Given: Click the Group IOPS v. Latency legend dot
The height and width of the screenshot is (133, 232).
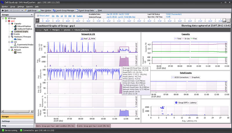Looking at the screenshot, I should click(x=176, y=103).
